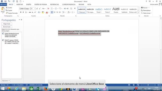Open Seleccionar dropdown in Edición
This screenshot has width=162, height=91.
click(146, 13)
